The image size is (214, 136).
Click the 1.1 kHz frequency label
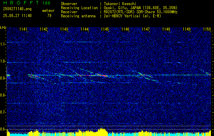click(3, 44)
